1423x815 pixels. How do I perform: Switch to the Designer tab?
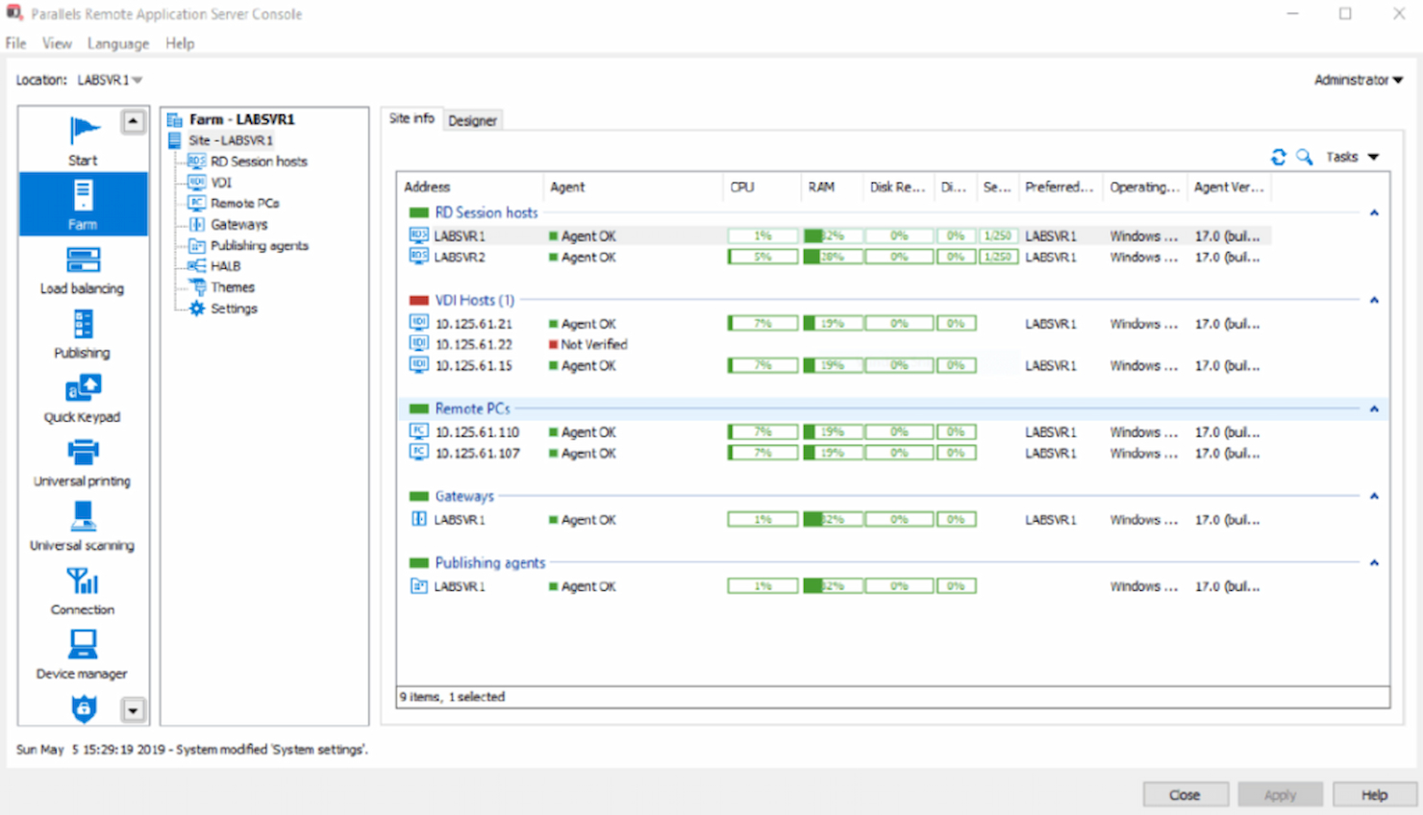473,119
